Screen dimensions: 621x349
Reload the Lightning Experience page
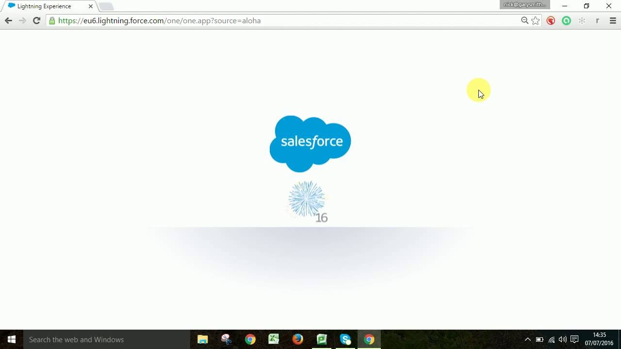pos(36,20)
